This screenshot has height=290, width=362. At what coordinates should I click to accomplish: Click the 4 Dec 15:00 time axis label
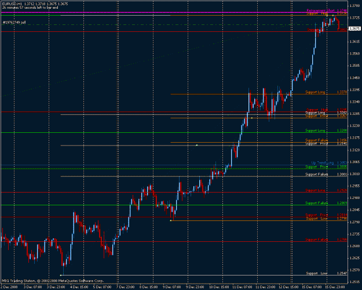pos(79,287)
